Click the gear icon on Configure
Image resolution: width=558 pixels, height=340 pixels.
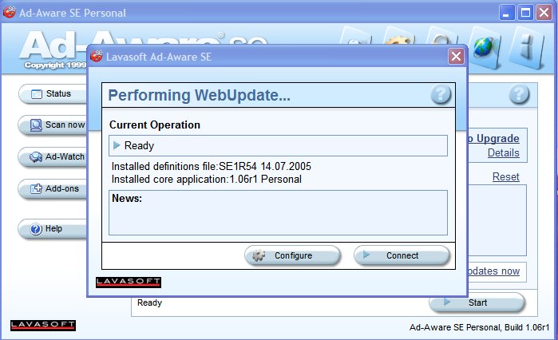pyautogui.click(x=259, y=255)
